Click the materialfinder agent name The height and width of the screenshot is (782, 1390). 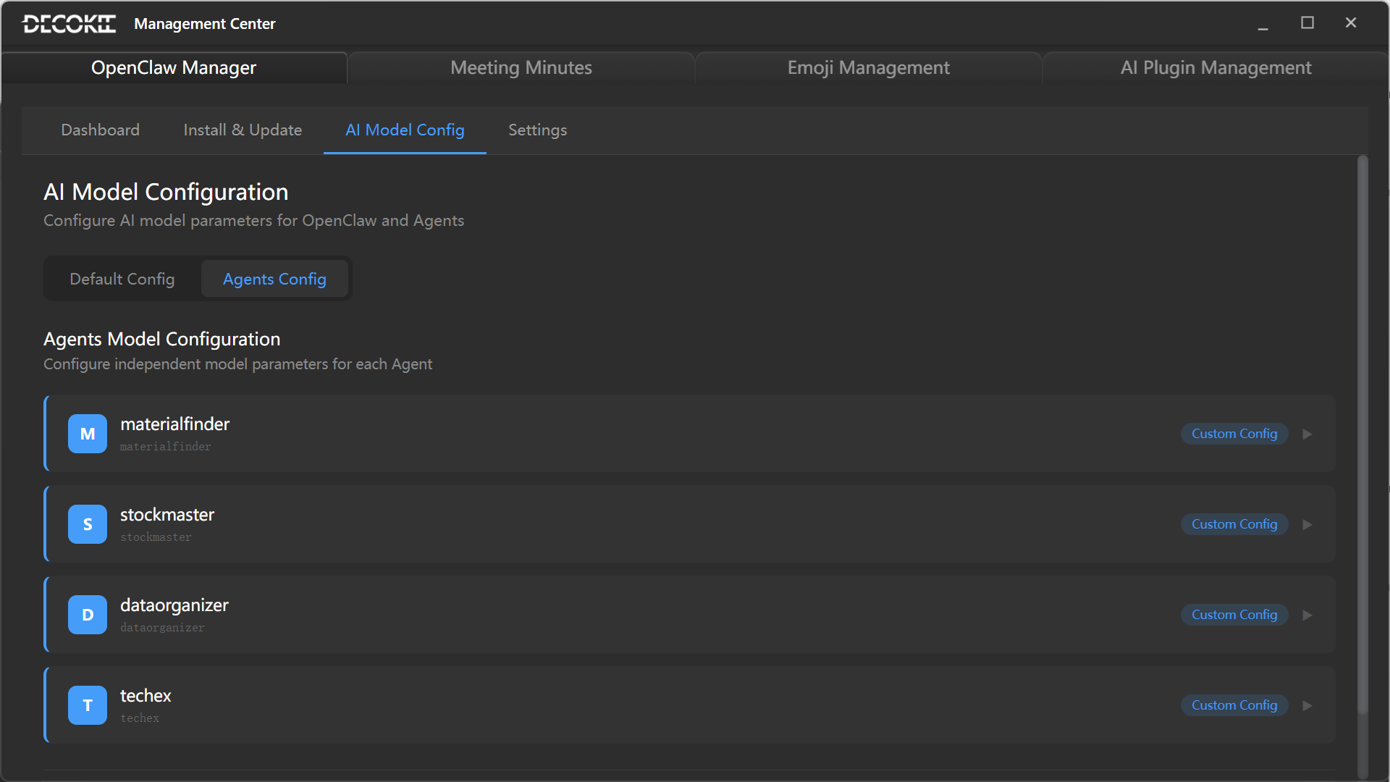(x=175, y=424)
